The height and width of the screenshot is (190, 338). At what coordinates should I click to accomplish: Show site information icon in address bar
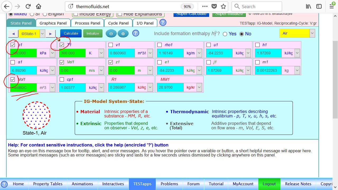click(71, 7)
